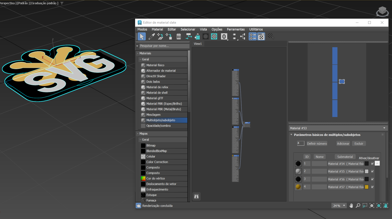This screenshot has width=392, height=219.
Task: Open the browser options arrow beside search
Action: 137,46
